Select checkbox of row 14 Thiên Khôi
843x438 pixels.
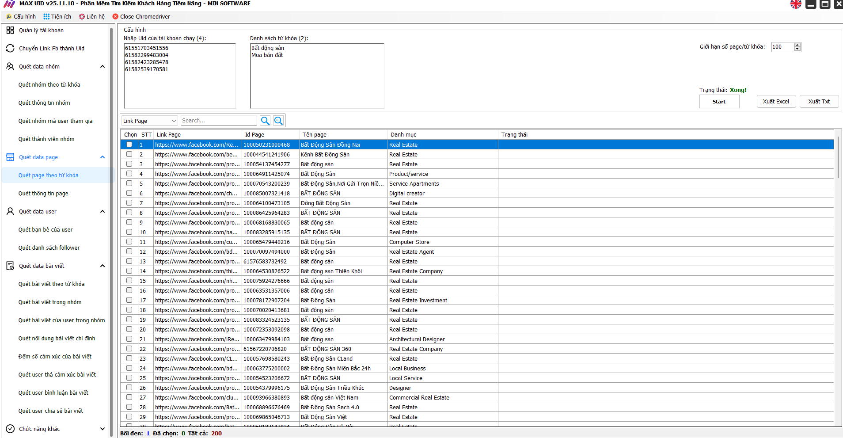click(x=129, y=271)
